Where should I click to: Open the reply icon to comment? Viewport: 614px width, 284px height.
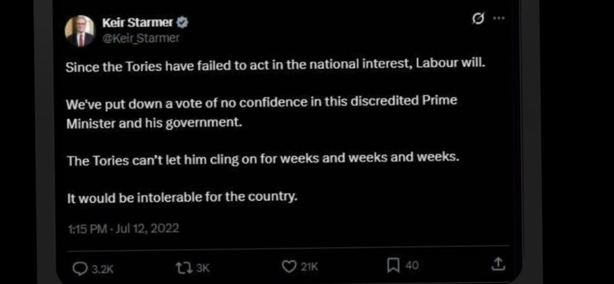(x=80, y=267)
